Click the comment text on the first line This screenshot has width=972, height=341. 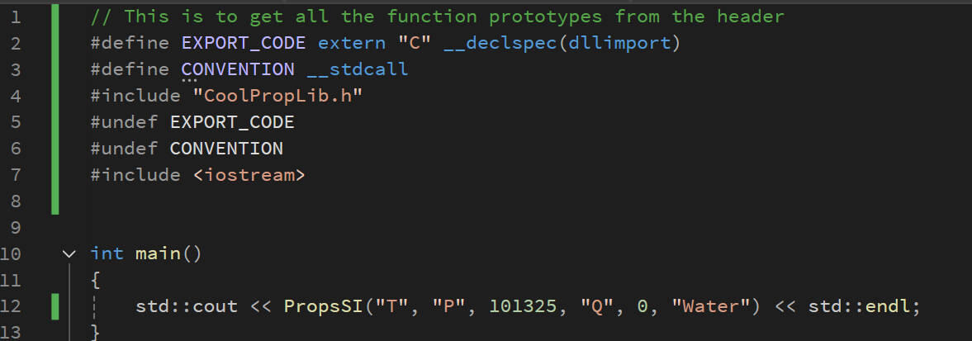[438, 17]
